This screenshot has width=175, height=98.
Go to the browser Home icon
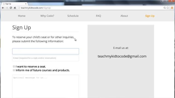(x=15, y=8)
